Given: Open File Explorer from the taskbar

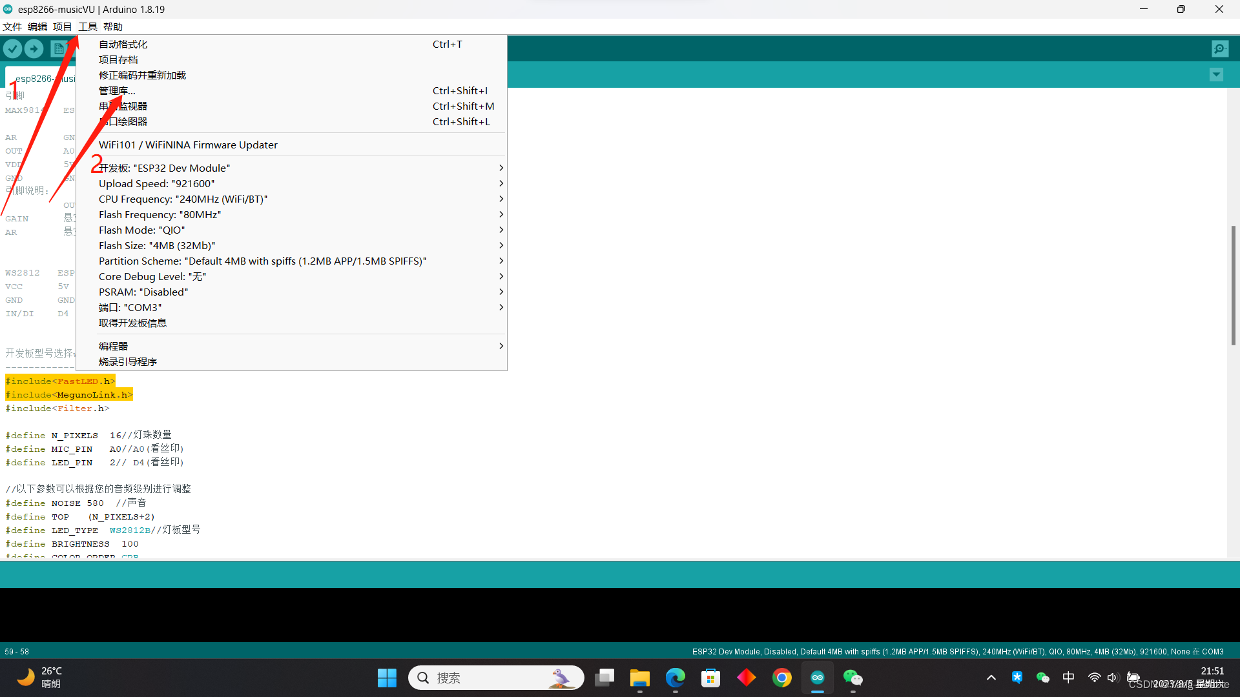Looking at the screenshot, I should (x=639, y=678).
